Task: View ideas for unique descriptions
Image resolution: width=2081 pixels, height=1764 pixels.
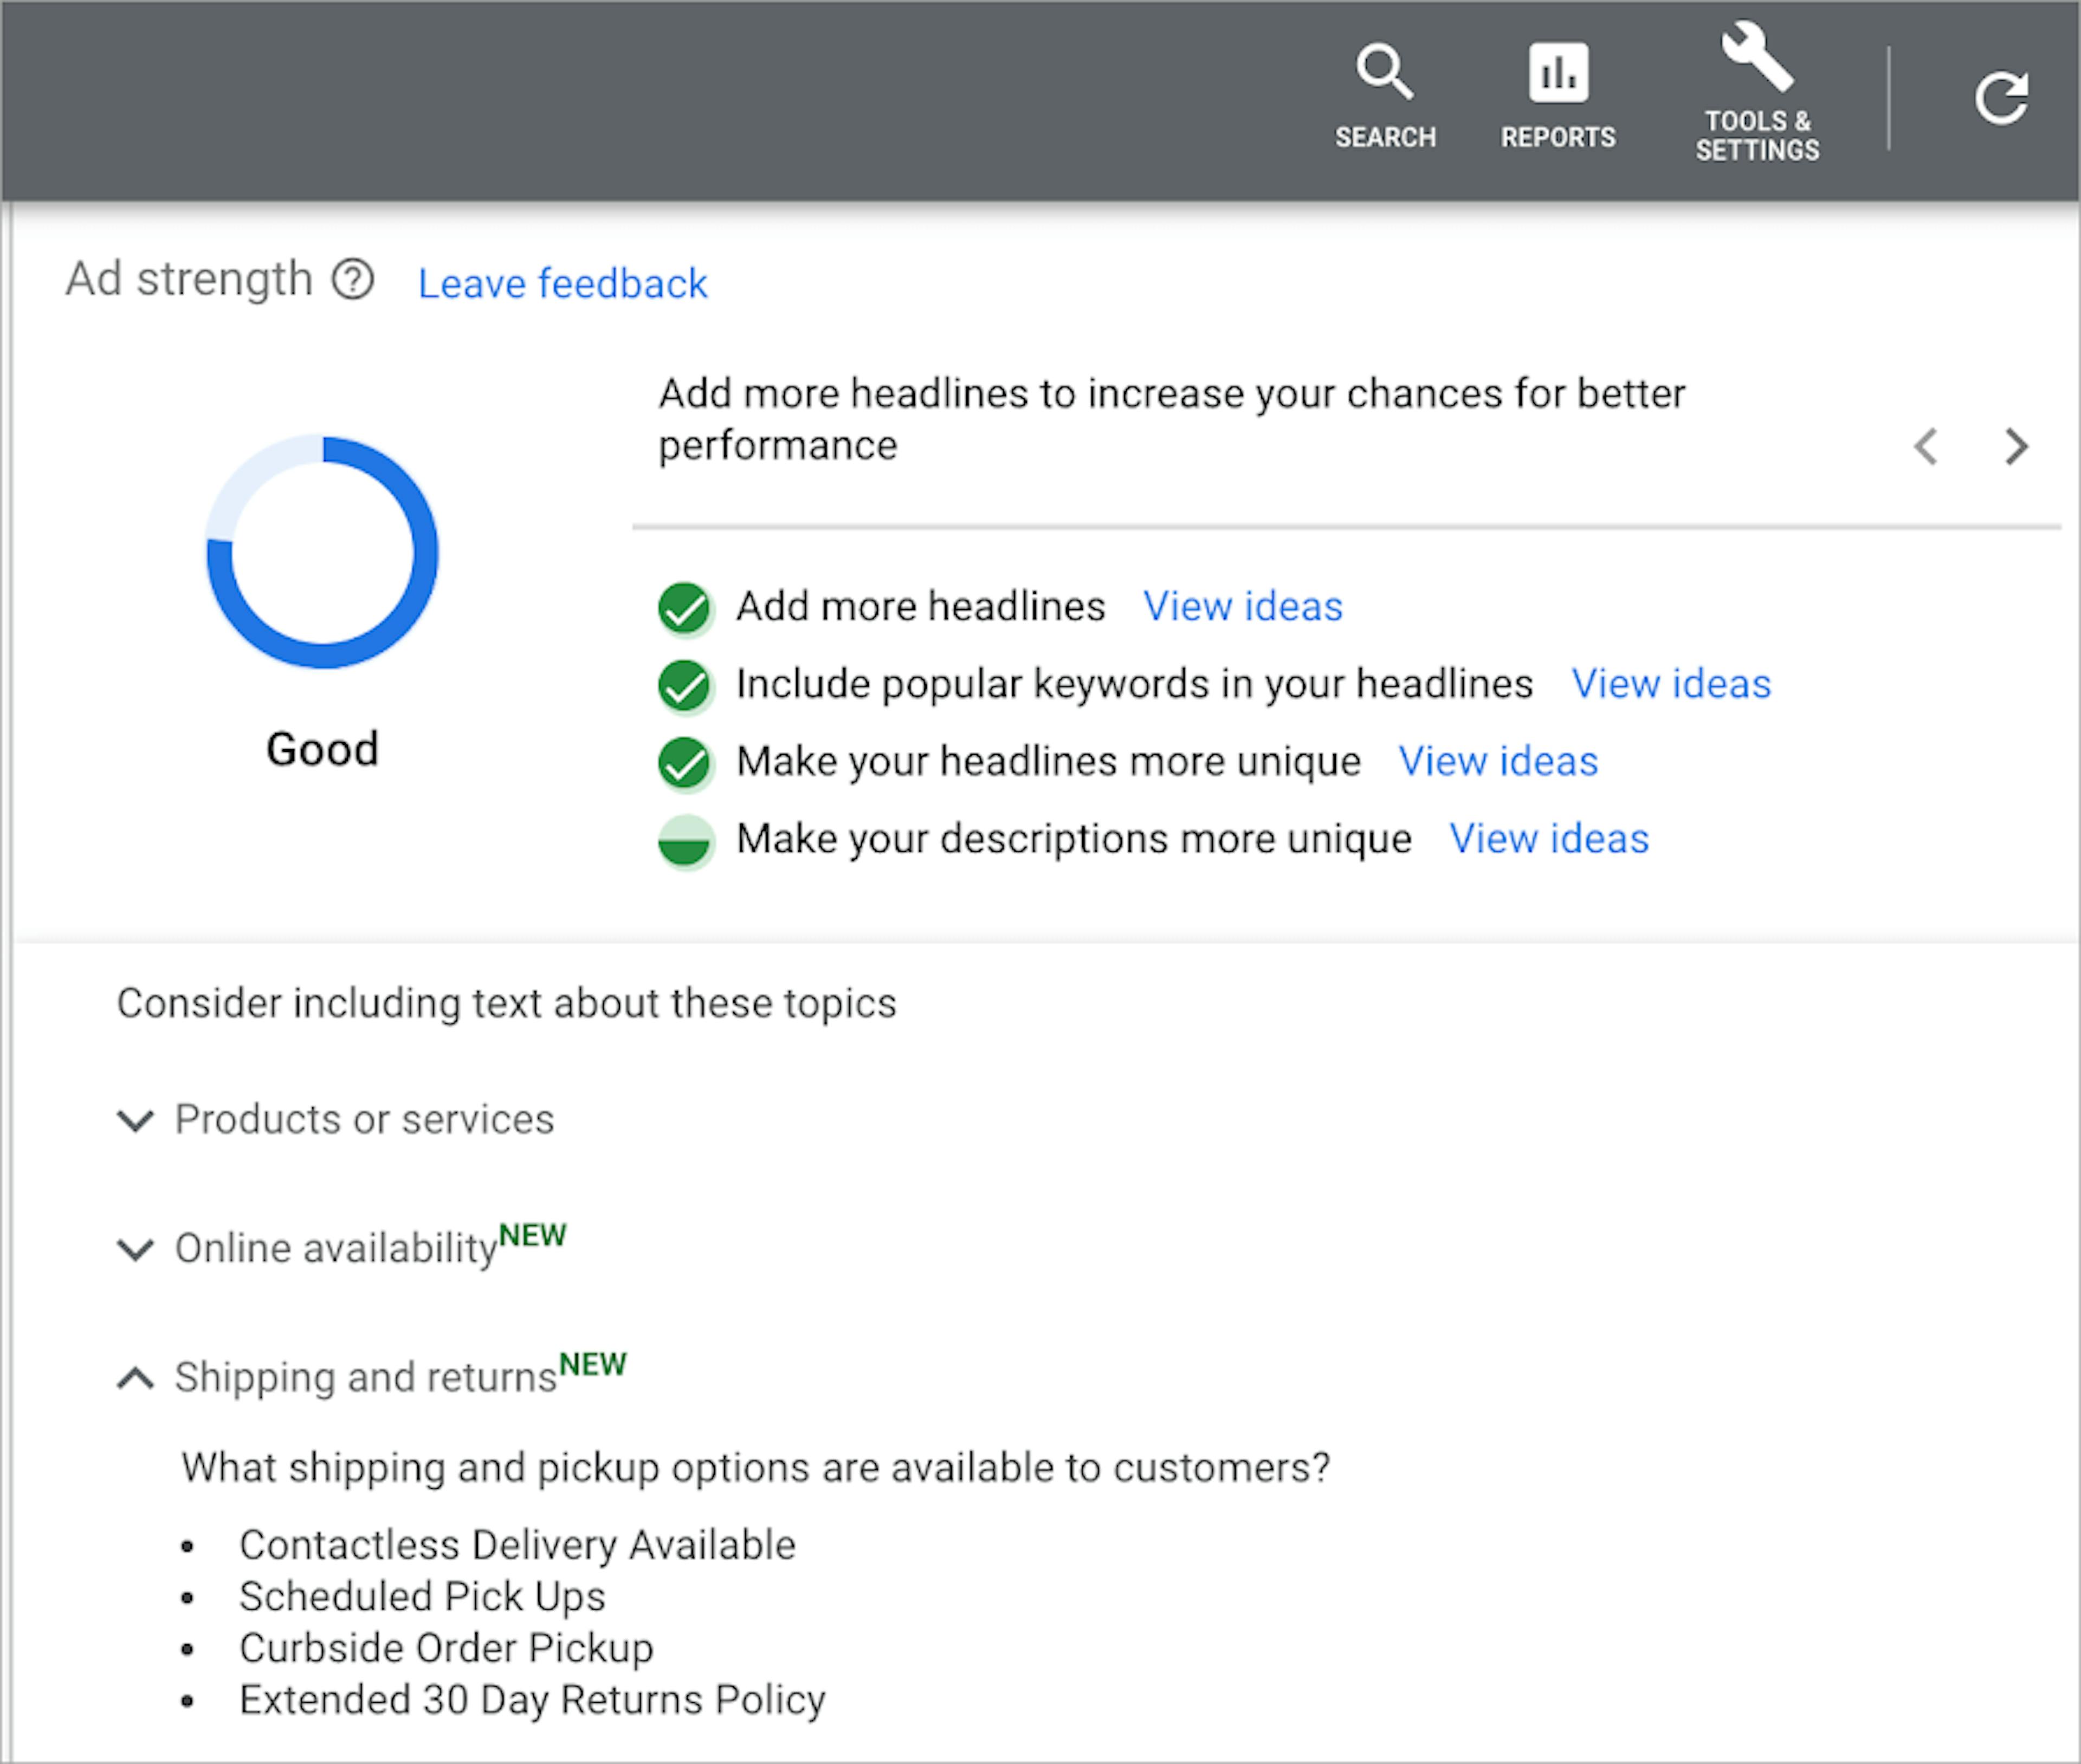Action: (x=1549, y=839)
